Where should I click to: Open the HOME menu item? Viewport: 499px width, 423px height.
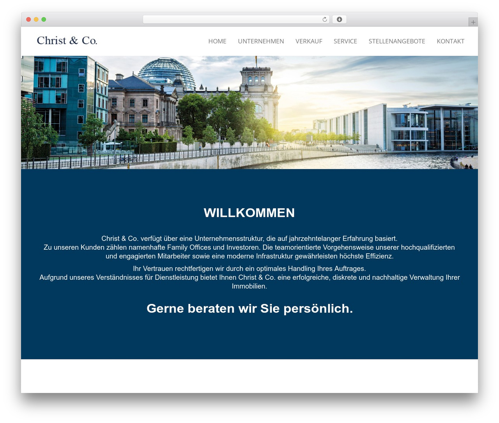[217, 41]
